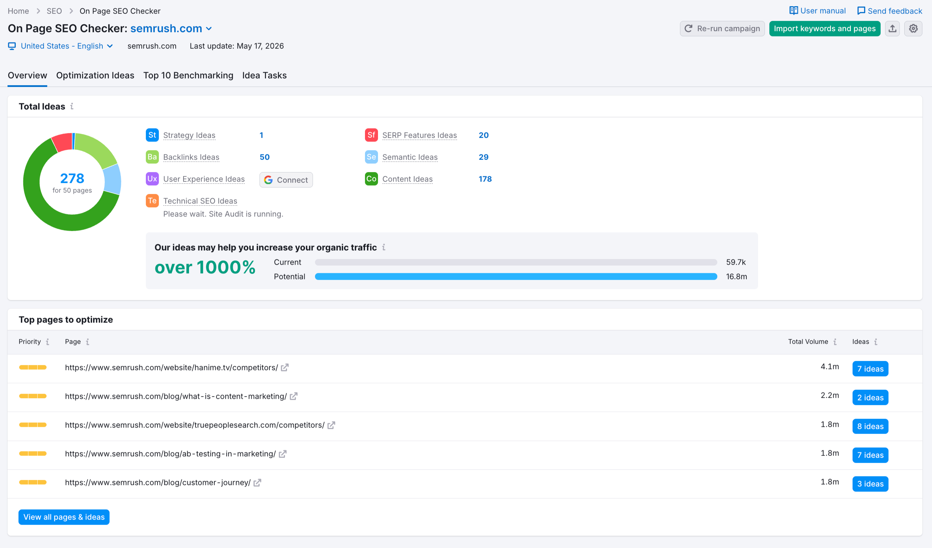The width and height of the screenshot is (932, 548).
Task: Click User Experience Ideas link
Action: 204,179
